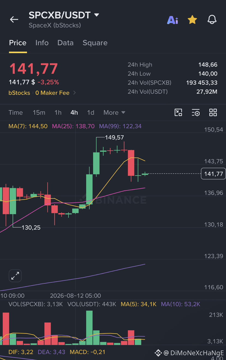Tap 24h Vol(SPCXB) value 193 453,33
Viewport: 226px width, 360px height.
(x=202, y=83)
